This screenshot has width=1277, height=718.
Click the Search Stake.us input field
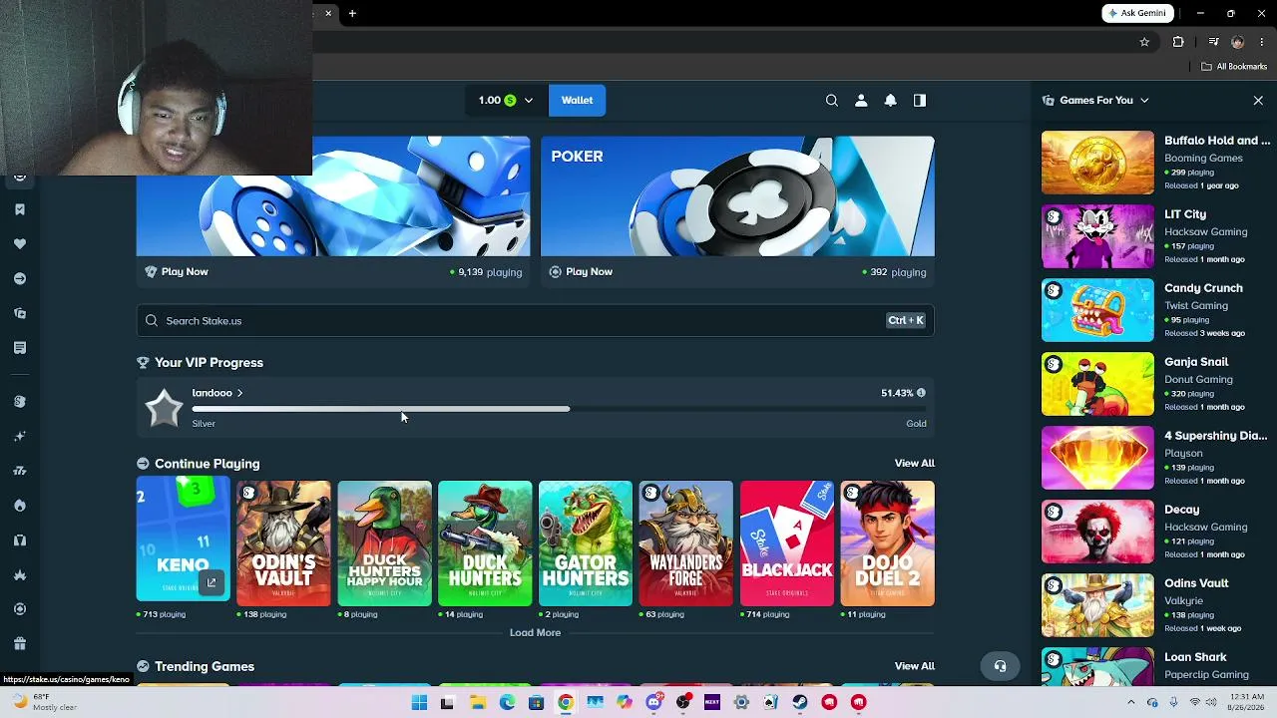tap(536, 320)
